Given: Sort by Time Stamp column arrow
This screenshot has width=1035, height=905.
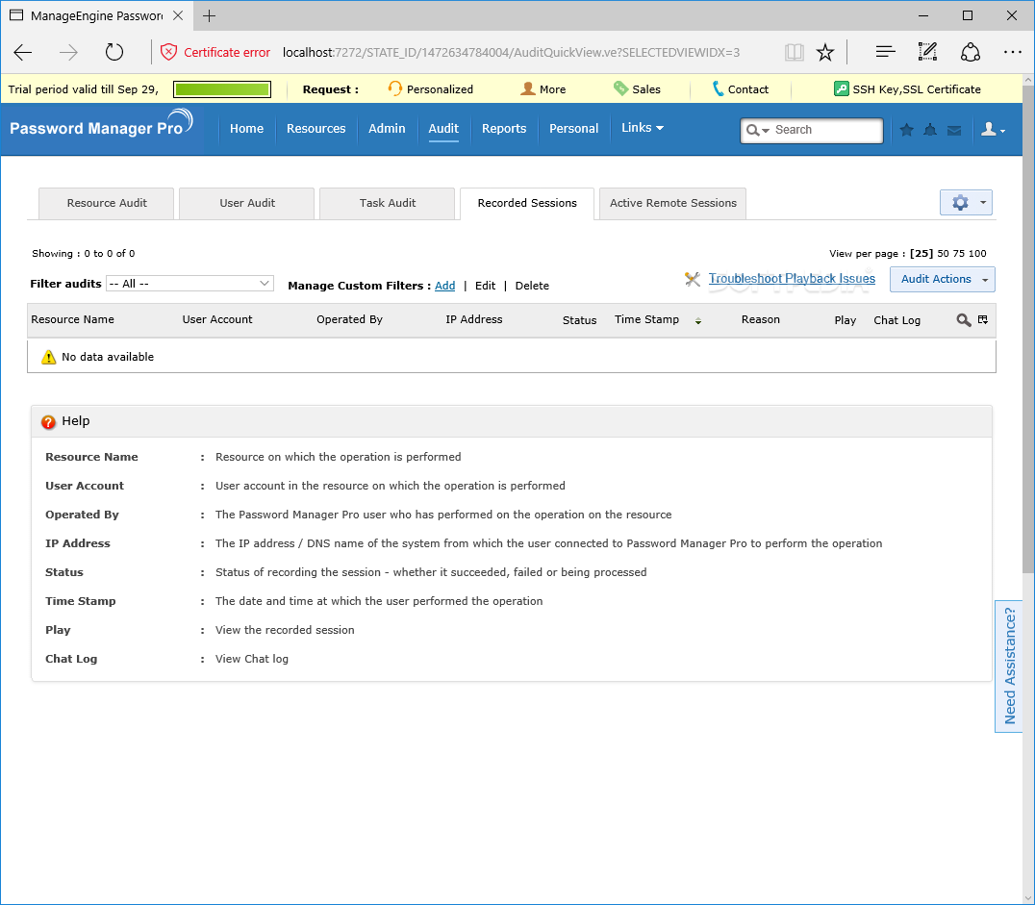Looking at the screenshot, I should click(697, 321).
